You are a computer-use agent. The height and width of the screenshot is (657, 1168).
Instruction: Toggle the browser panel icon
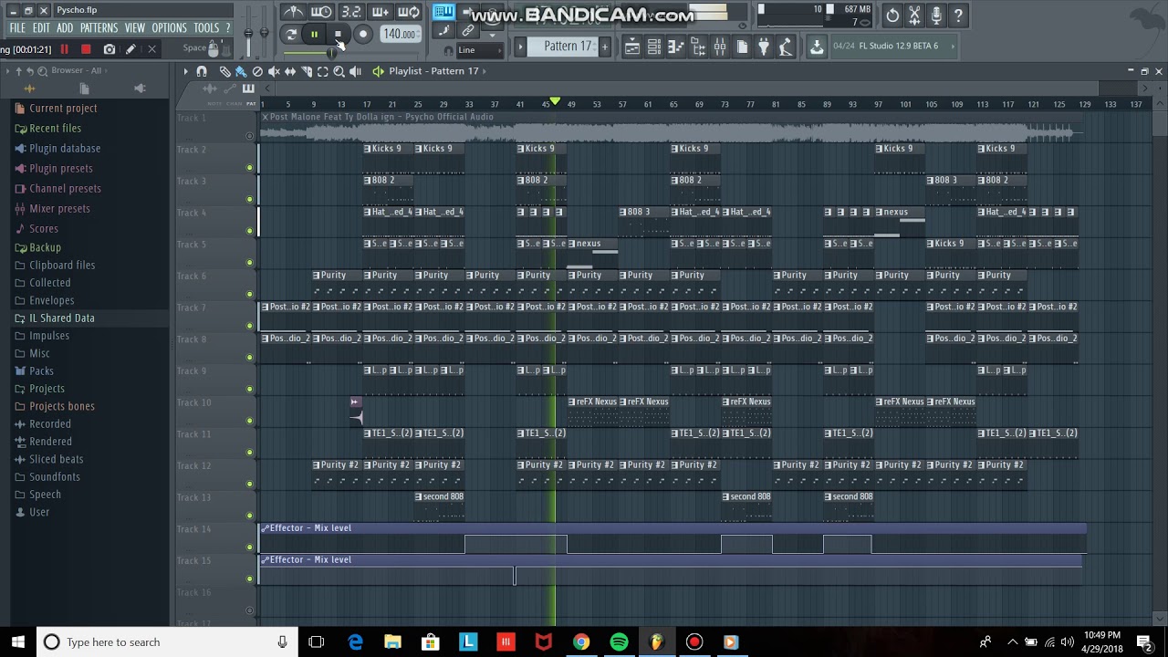[698, 47]
